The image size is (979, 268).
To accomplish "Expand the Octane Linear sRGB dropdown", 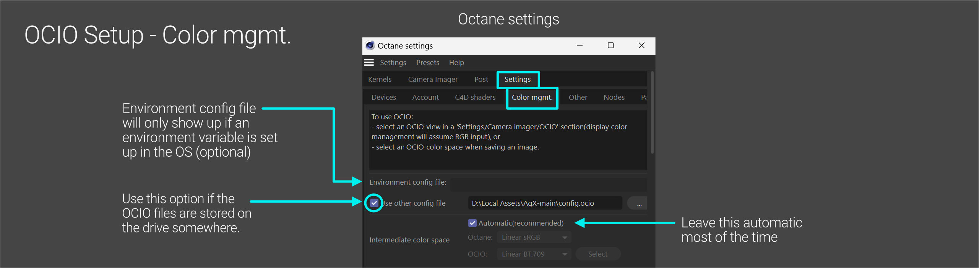I will click(x=534, y=237).
